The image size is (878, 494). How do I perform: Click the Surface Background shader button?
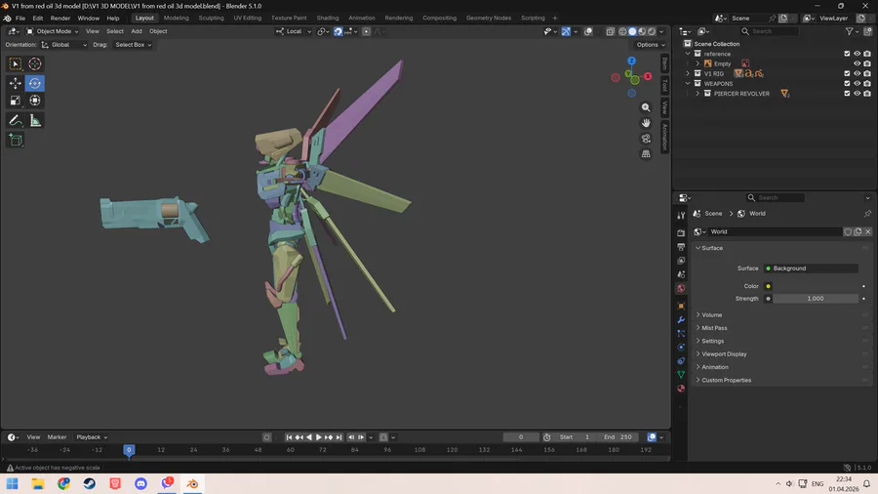coord(812,268)
